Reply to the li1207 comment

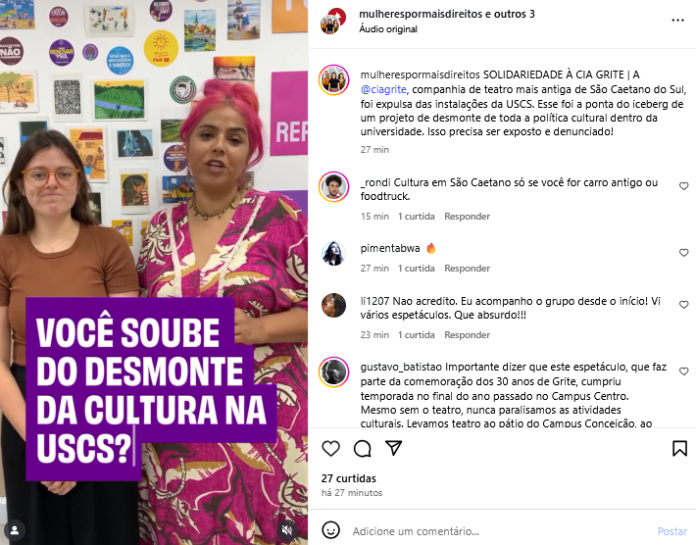[x=467, y=334]
